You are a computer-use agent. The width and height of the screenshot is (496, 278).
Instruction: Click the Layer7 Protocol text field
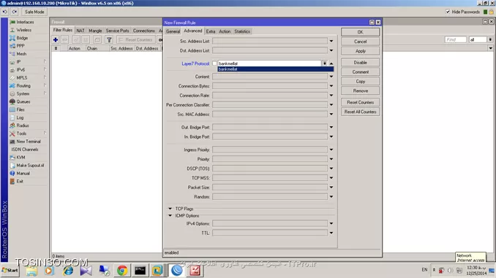(269, 63)
